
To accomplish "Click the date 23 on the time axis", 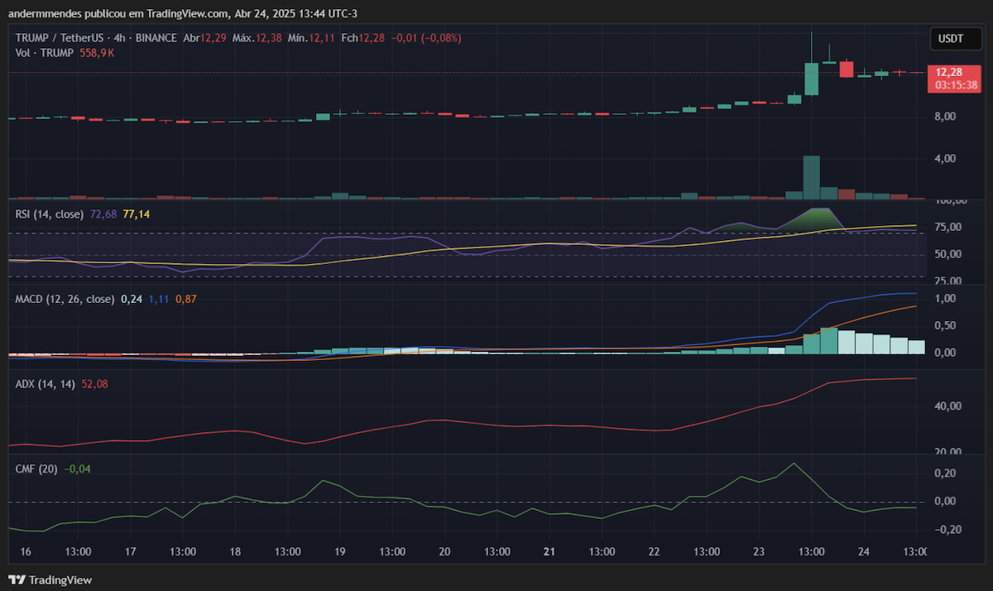I will point(759,551).
